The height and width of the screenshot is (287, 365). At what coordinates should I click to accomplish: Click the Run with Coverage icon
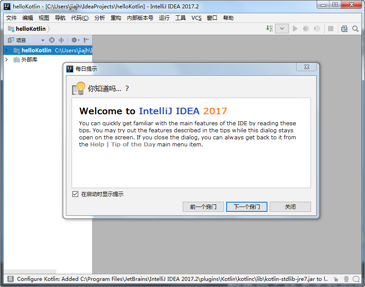pyautogui.click(x=317, y=29)
